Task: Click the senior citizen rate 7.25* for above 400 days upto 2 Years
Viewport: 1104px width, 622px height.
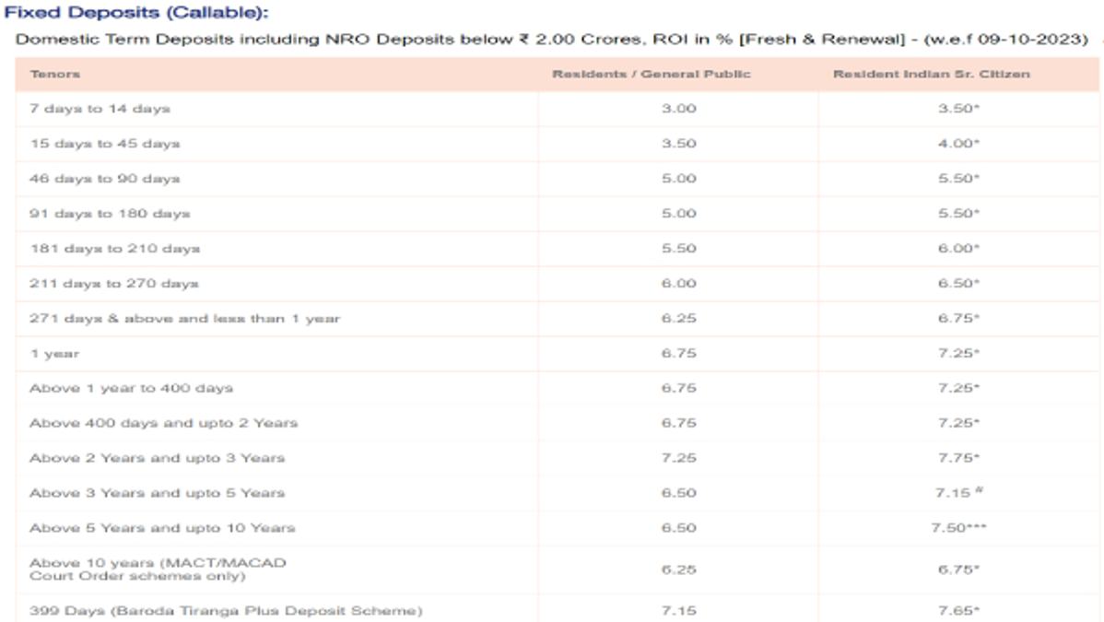Action: point(958,423)
